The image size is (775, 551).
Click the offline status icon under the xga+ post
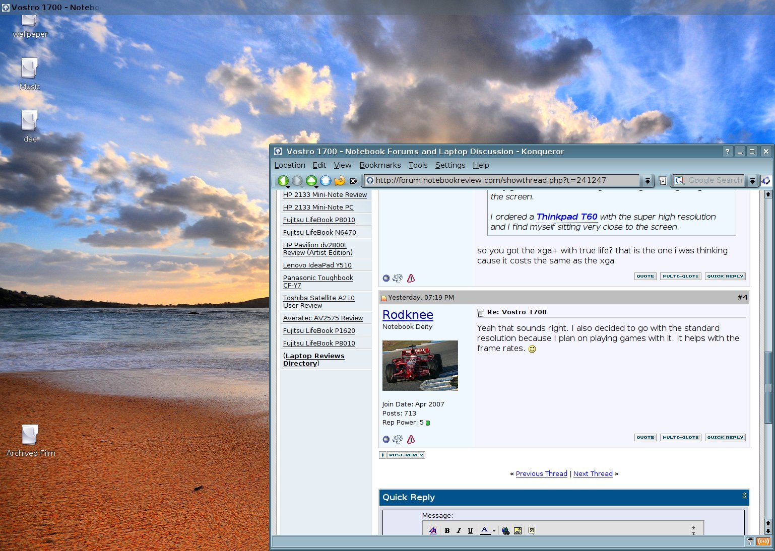386,278
